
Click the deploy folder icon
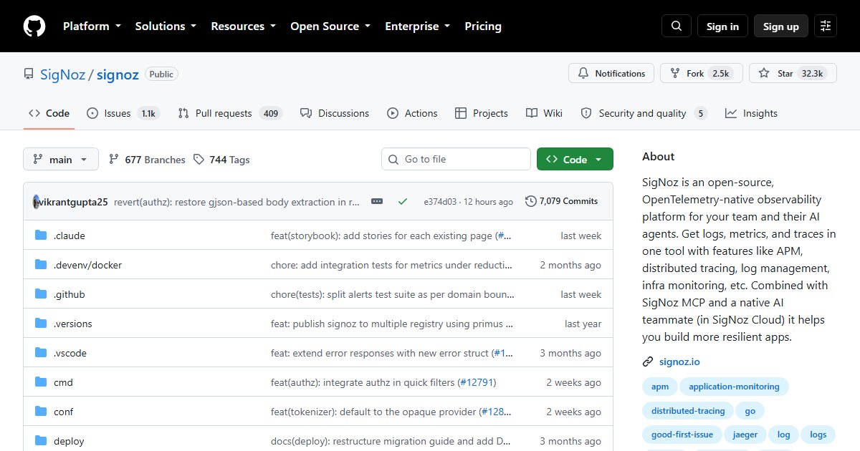(41, 441)
